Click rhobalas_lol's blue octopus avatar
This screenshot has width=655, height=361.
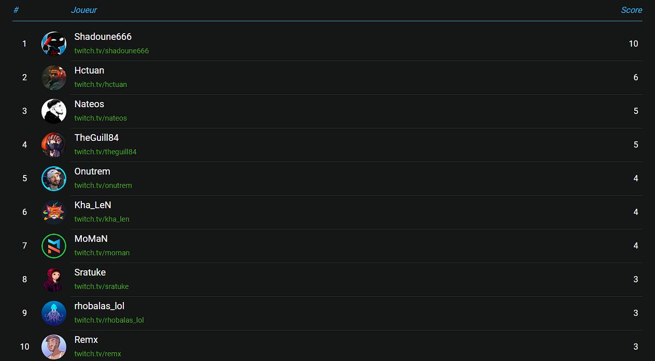(54, 313)
